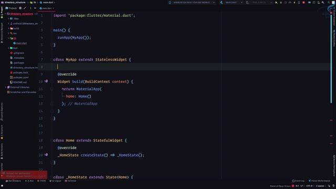
Task: Click the red reload error notification
Action: pos(24,175)
